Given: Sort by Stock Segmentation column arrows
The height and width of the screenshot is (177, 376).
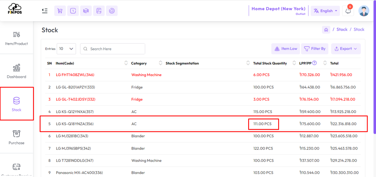Looking at the screenshot, I should (248, 63).
